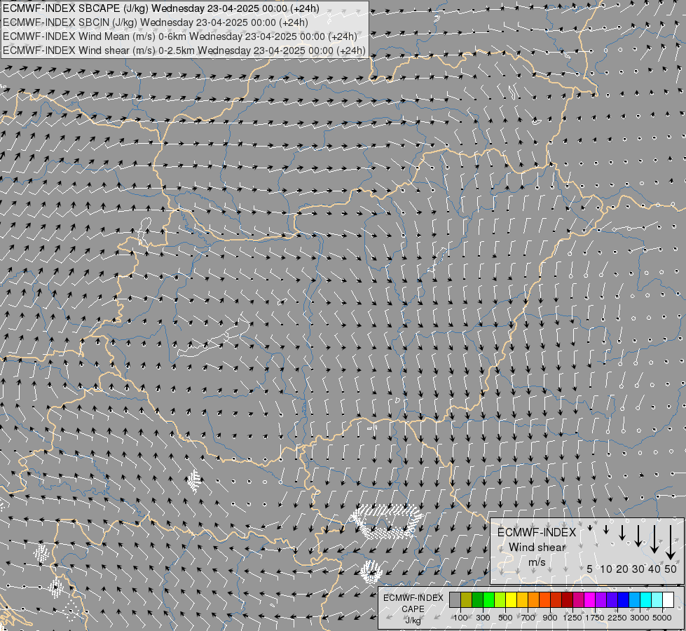The height and width of the screenshot is (631, 686).
Task: Click the 100 value on CAPE scale
Action: tap(460, 618)
